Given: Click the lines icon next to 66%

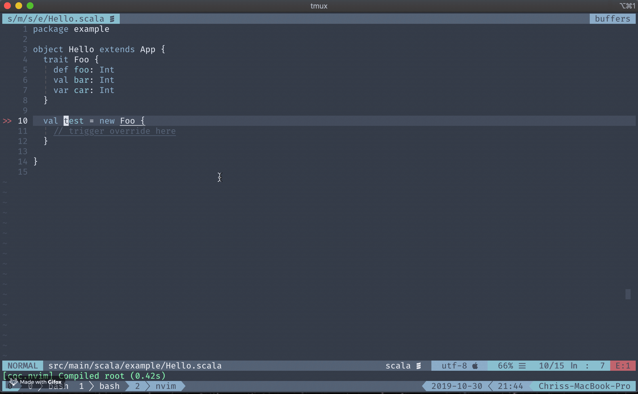Looking at the screenshot, I should coord(522,366).
